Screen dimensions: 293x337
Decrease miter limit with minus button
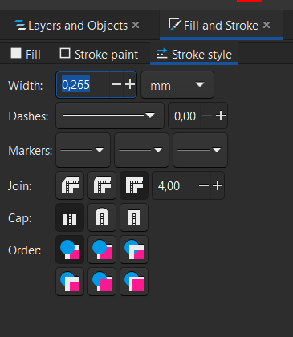point(204,185)
